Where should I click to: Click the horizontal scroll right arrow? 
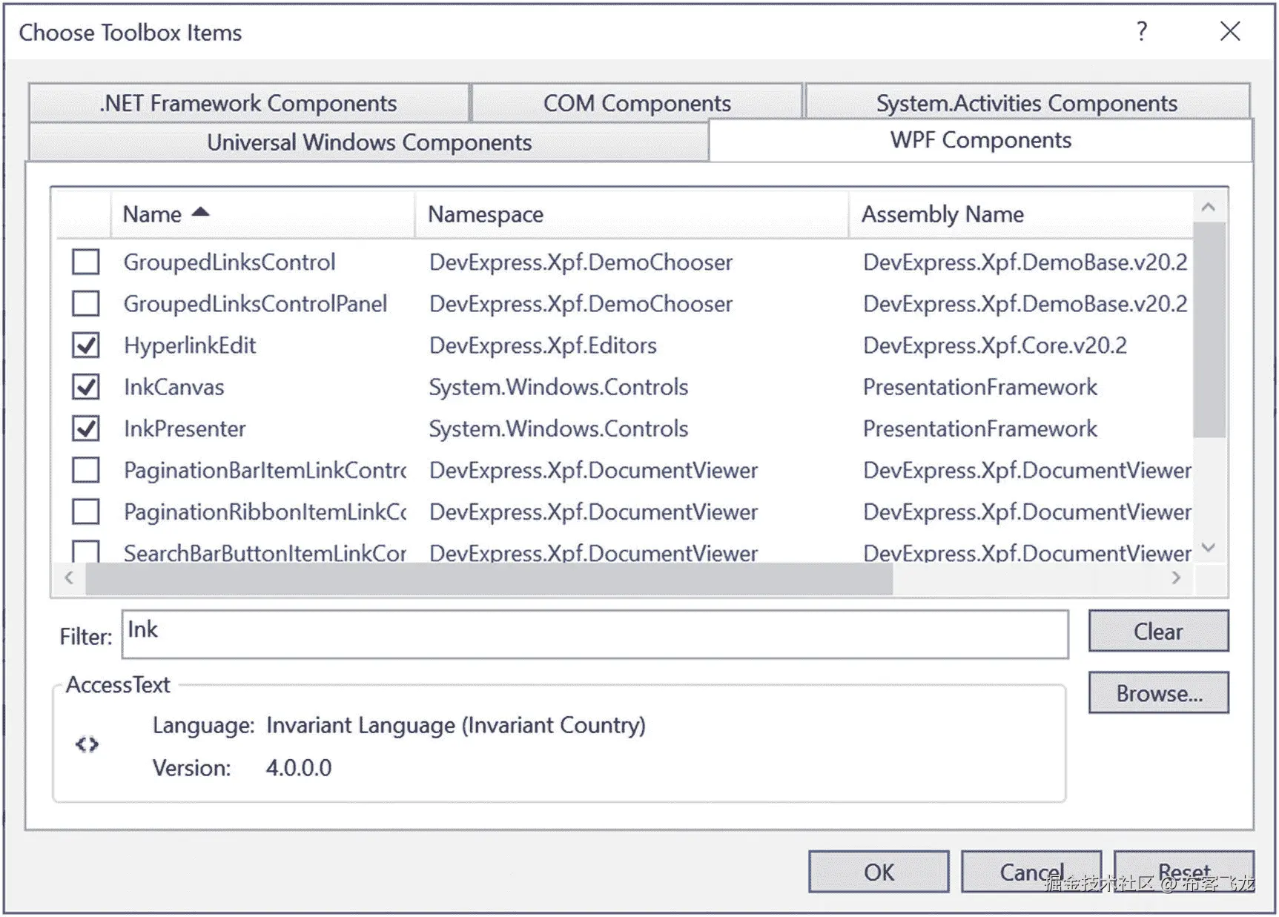[1177, 577]
